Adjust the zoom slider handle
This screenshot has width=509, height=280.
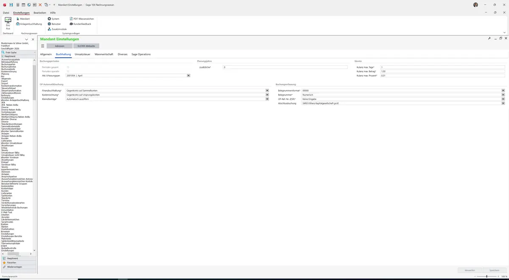click(x=487, y=276)
